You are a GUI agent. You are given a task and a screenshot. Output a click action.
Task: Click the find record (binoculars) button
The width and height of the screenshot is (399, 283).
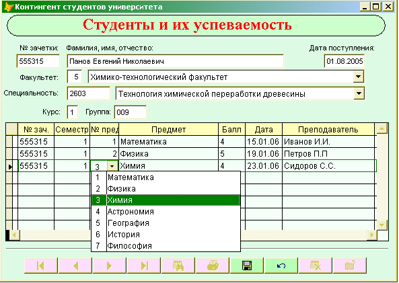178,266
